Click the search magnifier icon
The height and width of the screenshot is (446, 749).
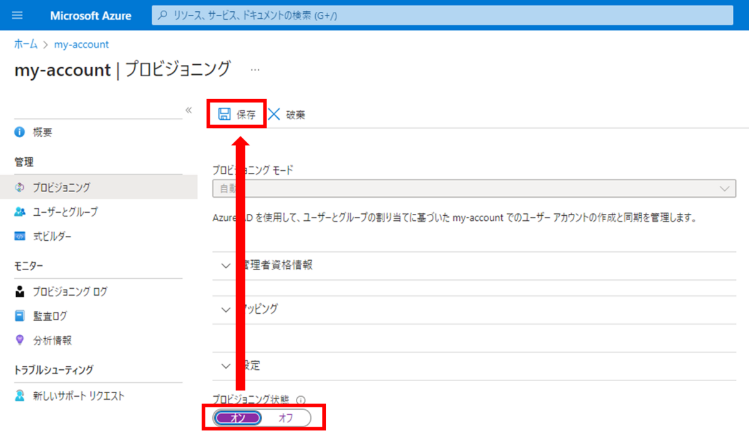pyautogui.click(x=163, y=16)
